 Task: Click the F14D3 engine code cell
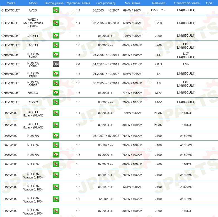[x=186, y=113]
